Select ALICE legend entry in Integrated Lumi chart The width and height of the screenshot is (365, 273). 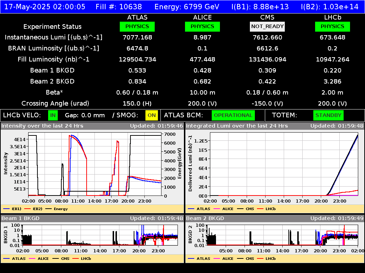tap(223, 209)
